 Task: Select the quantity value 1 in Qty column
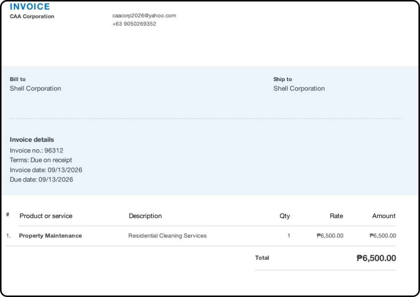coord(289,236)
